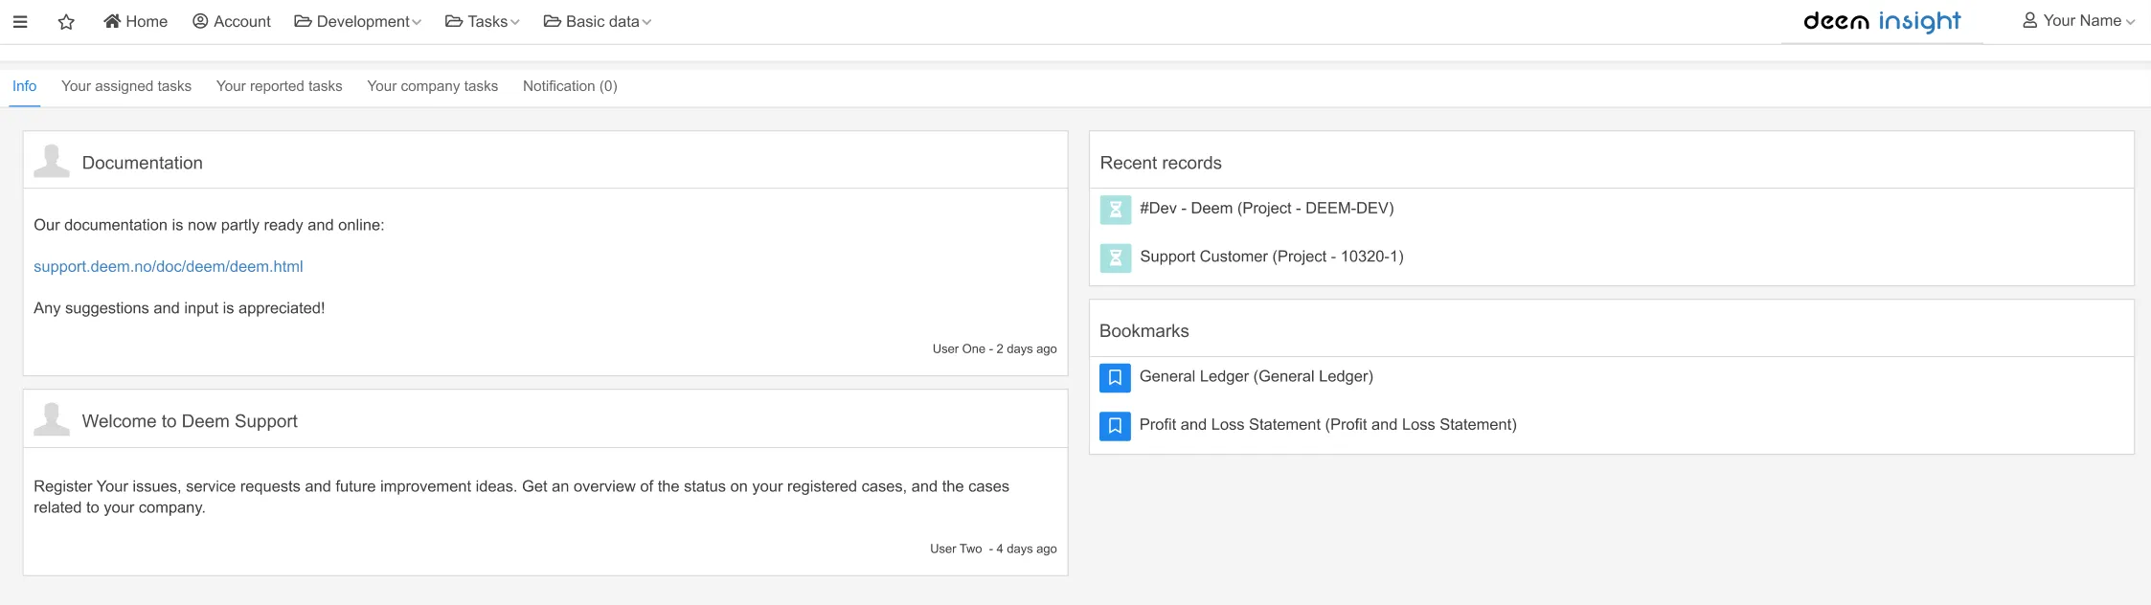Click bookmark icon for Profit and Loss Statement
2151x605 pixels.
tap(1115, 426)
